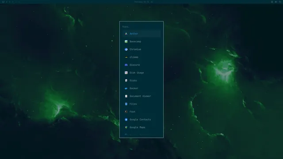Launch the Foot entry
Image resolution: width=283 pixels, height=159 pixels.
coord(141,112)
